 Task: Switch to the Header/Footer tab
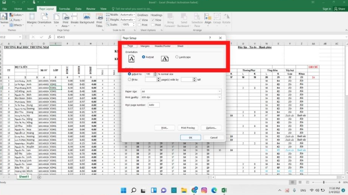tap(163, 46)
